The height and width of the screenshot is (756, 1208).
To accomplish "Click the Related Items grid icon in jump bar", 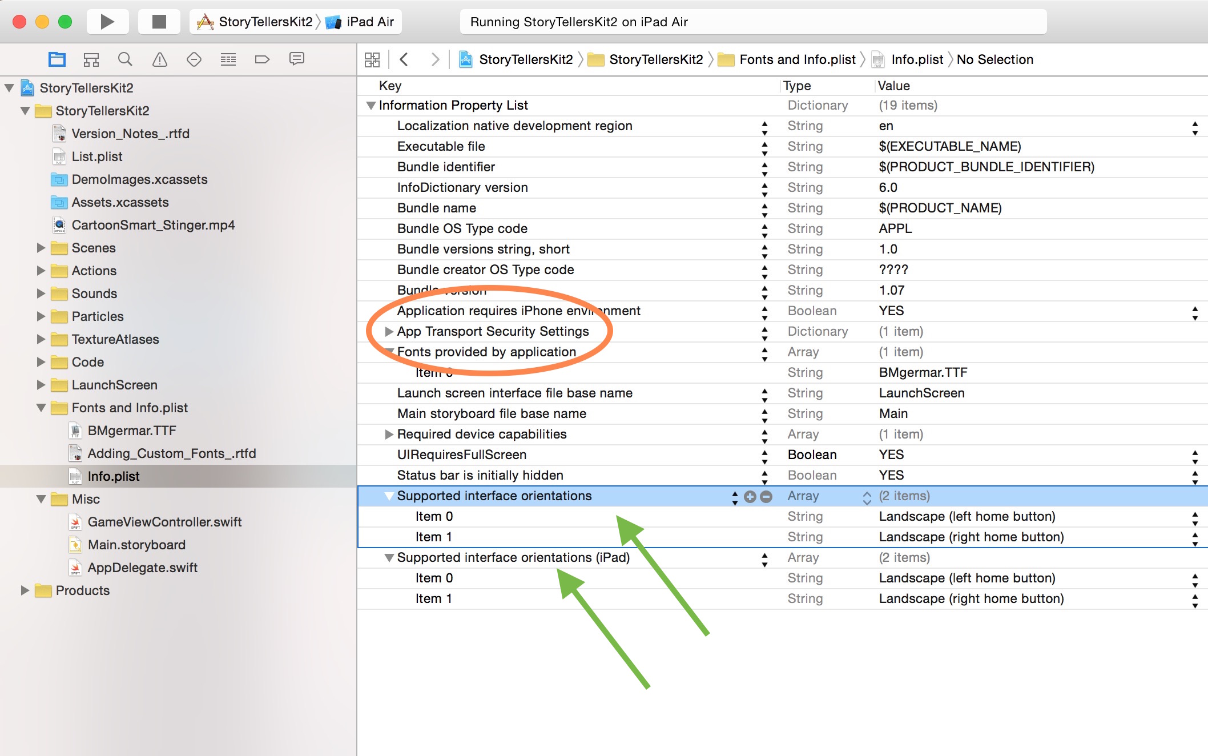I will tap(372, 59).
